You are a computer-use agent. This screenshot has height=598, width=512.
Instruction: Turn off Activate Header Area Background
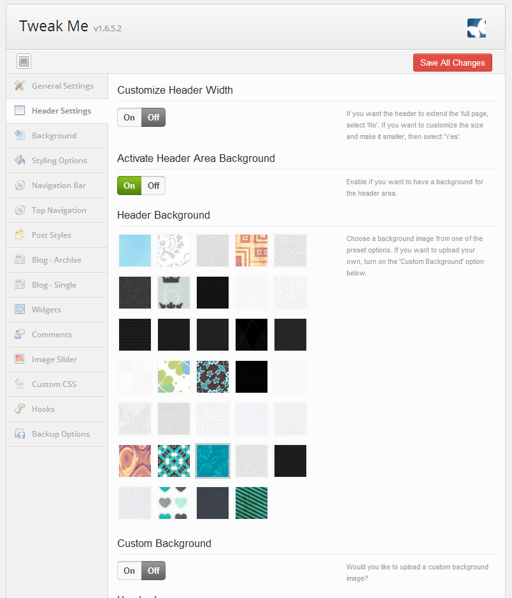[x=153, y=186]
